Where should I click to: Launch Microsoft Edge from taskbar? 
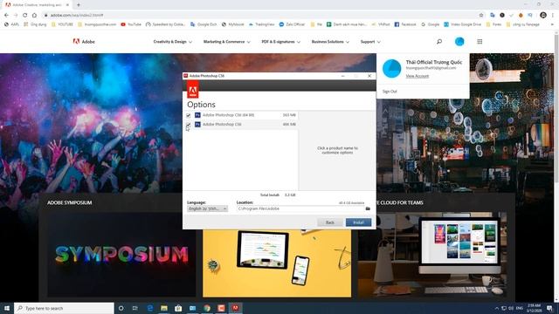pos(149,308)
